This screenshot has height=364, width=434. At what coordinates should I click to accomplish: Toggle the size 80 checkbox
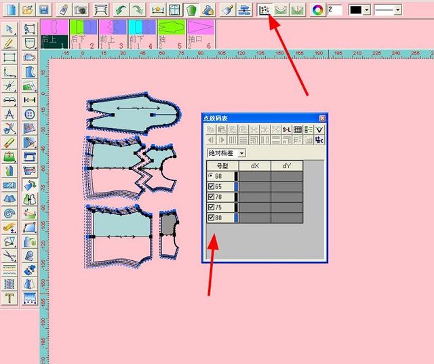coord(211,218)
